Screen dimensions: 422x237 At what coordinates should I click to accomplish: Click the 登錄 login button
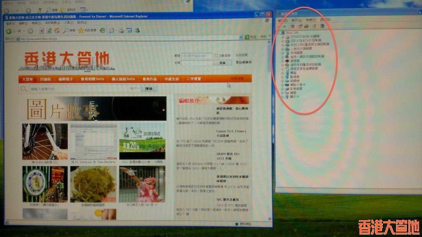pos(222,63)
